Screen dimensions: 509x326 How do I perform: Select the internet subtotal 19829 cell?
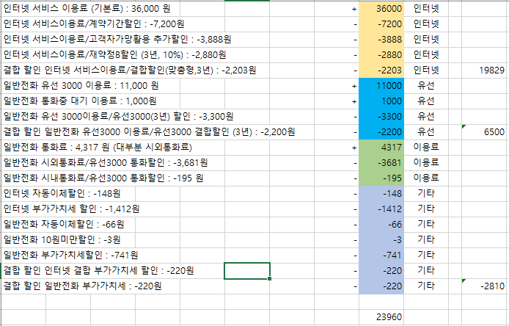tap(484, 70)
